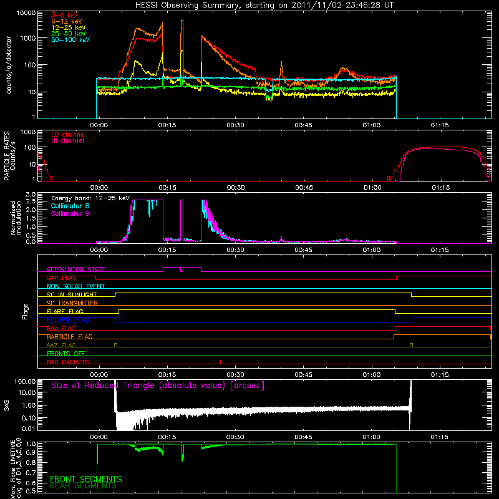Click the 0.9 tick on livetime plot
The height and width of the screenshot is (499, 499).
pos(31,452)
